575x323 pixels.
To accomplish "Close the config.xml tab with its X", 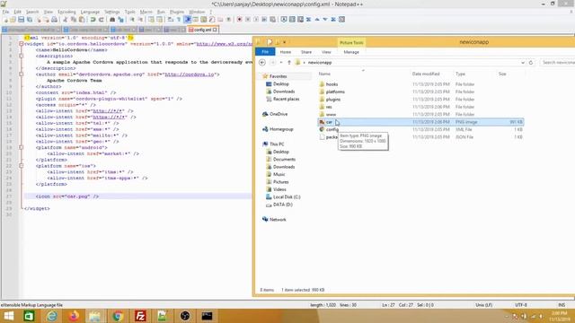I will point(215,30).
